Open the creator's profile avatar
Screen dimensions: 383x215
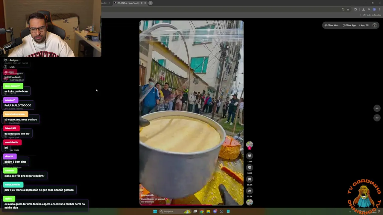250,145
